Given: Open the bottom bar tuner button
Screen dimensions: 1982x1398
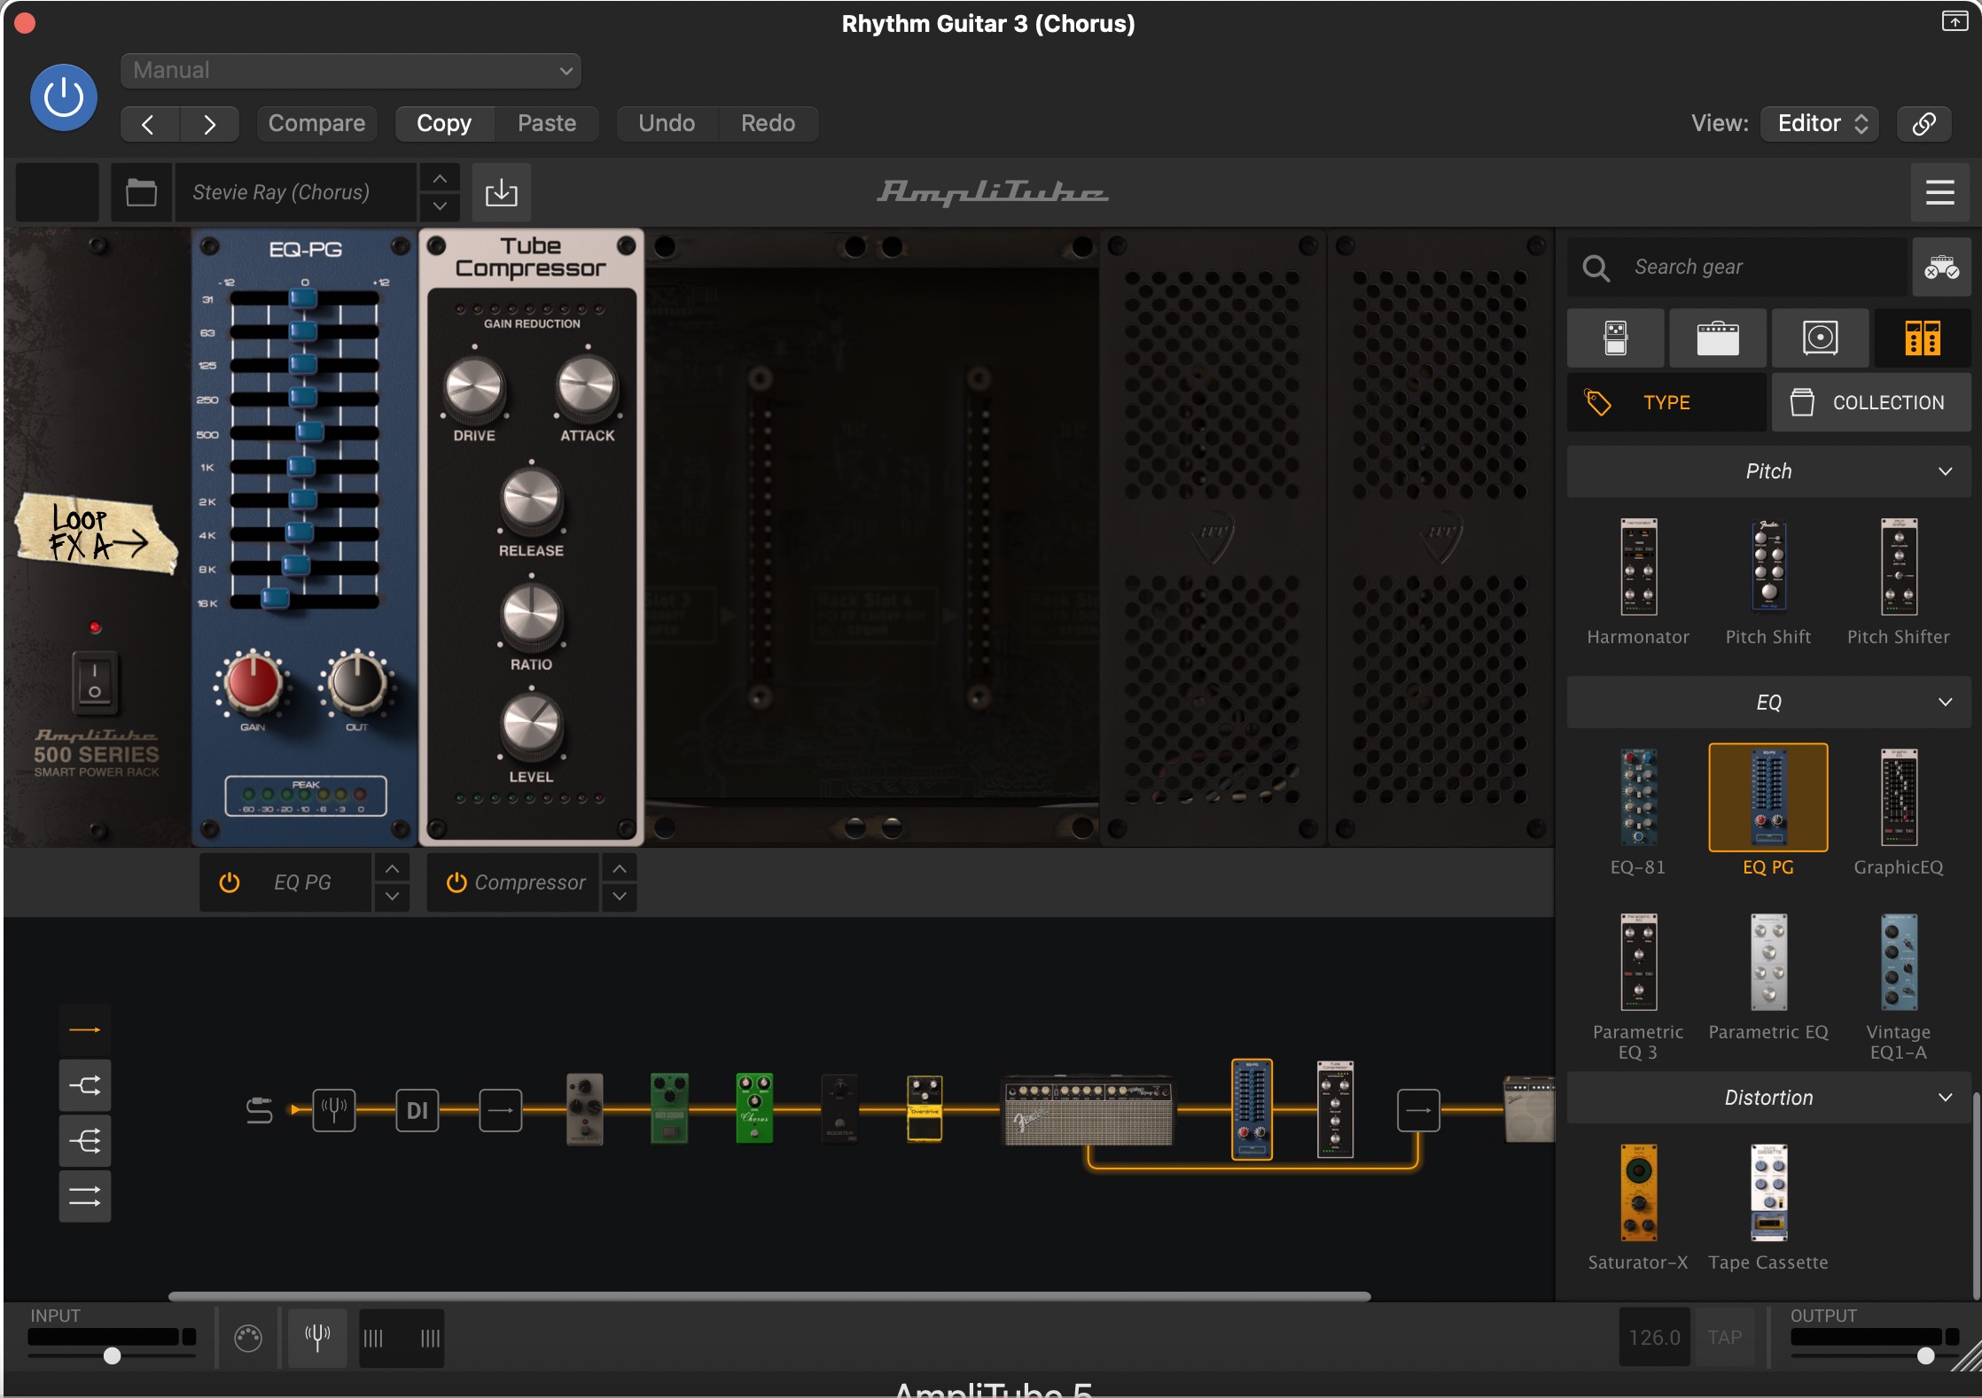Looking at the screenshot, I should pyautogui.click(x=317, y=1336).
